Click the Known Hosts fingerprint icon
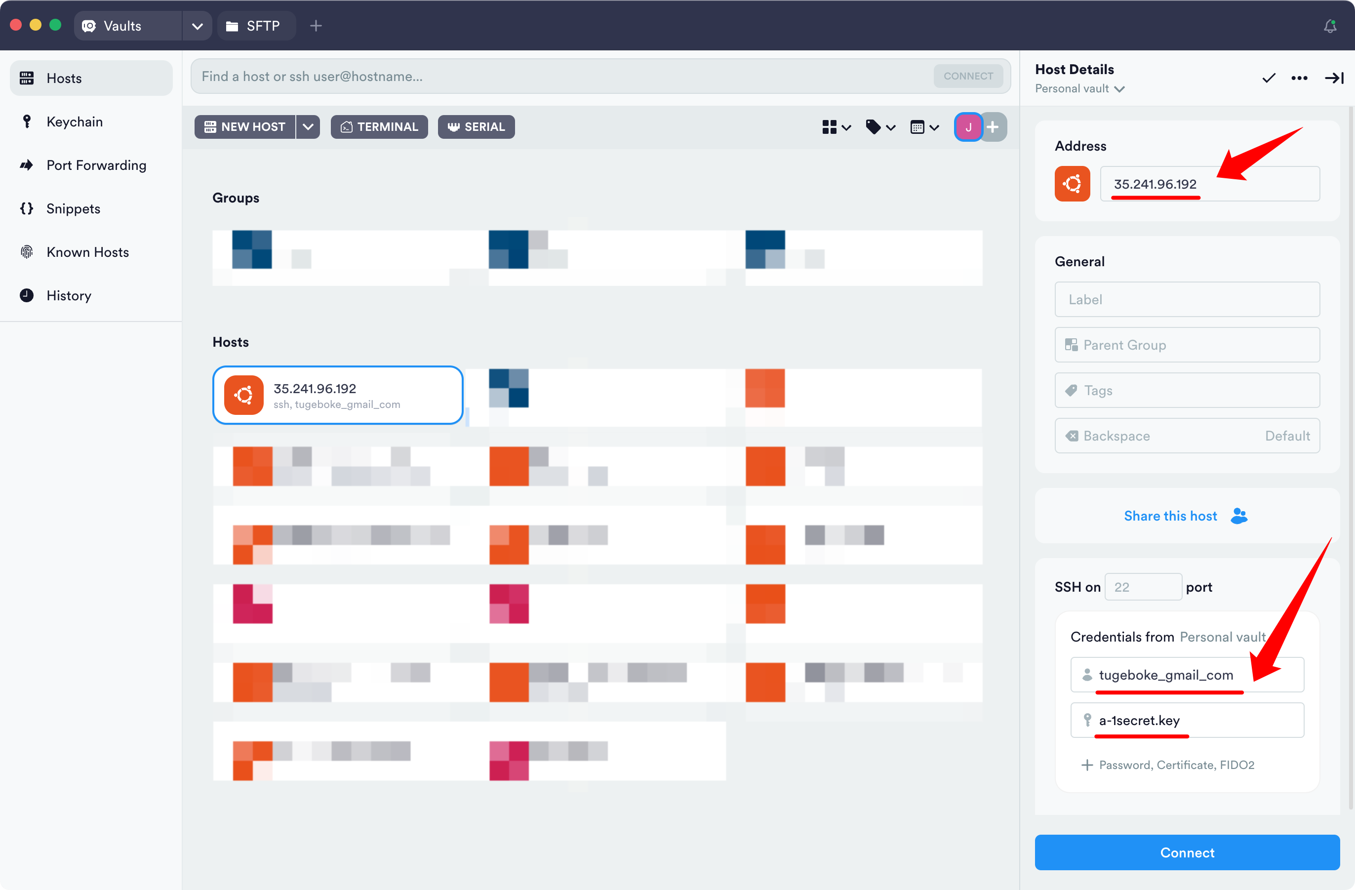This screenshot has width=1355, height=890. click(x=27, y=252)
